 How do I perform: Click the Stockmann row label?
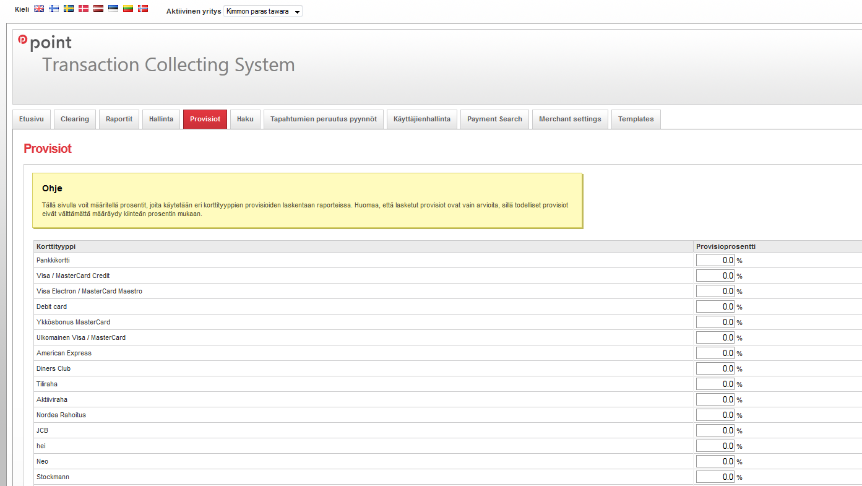53,477
